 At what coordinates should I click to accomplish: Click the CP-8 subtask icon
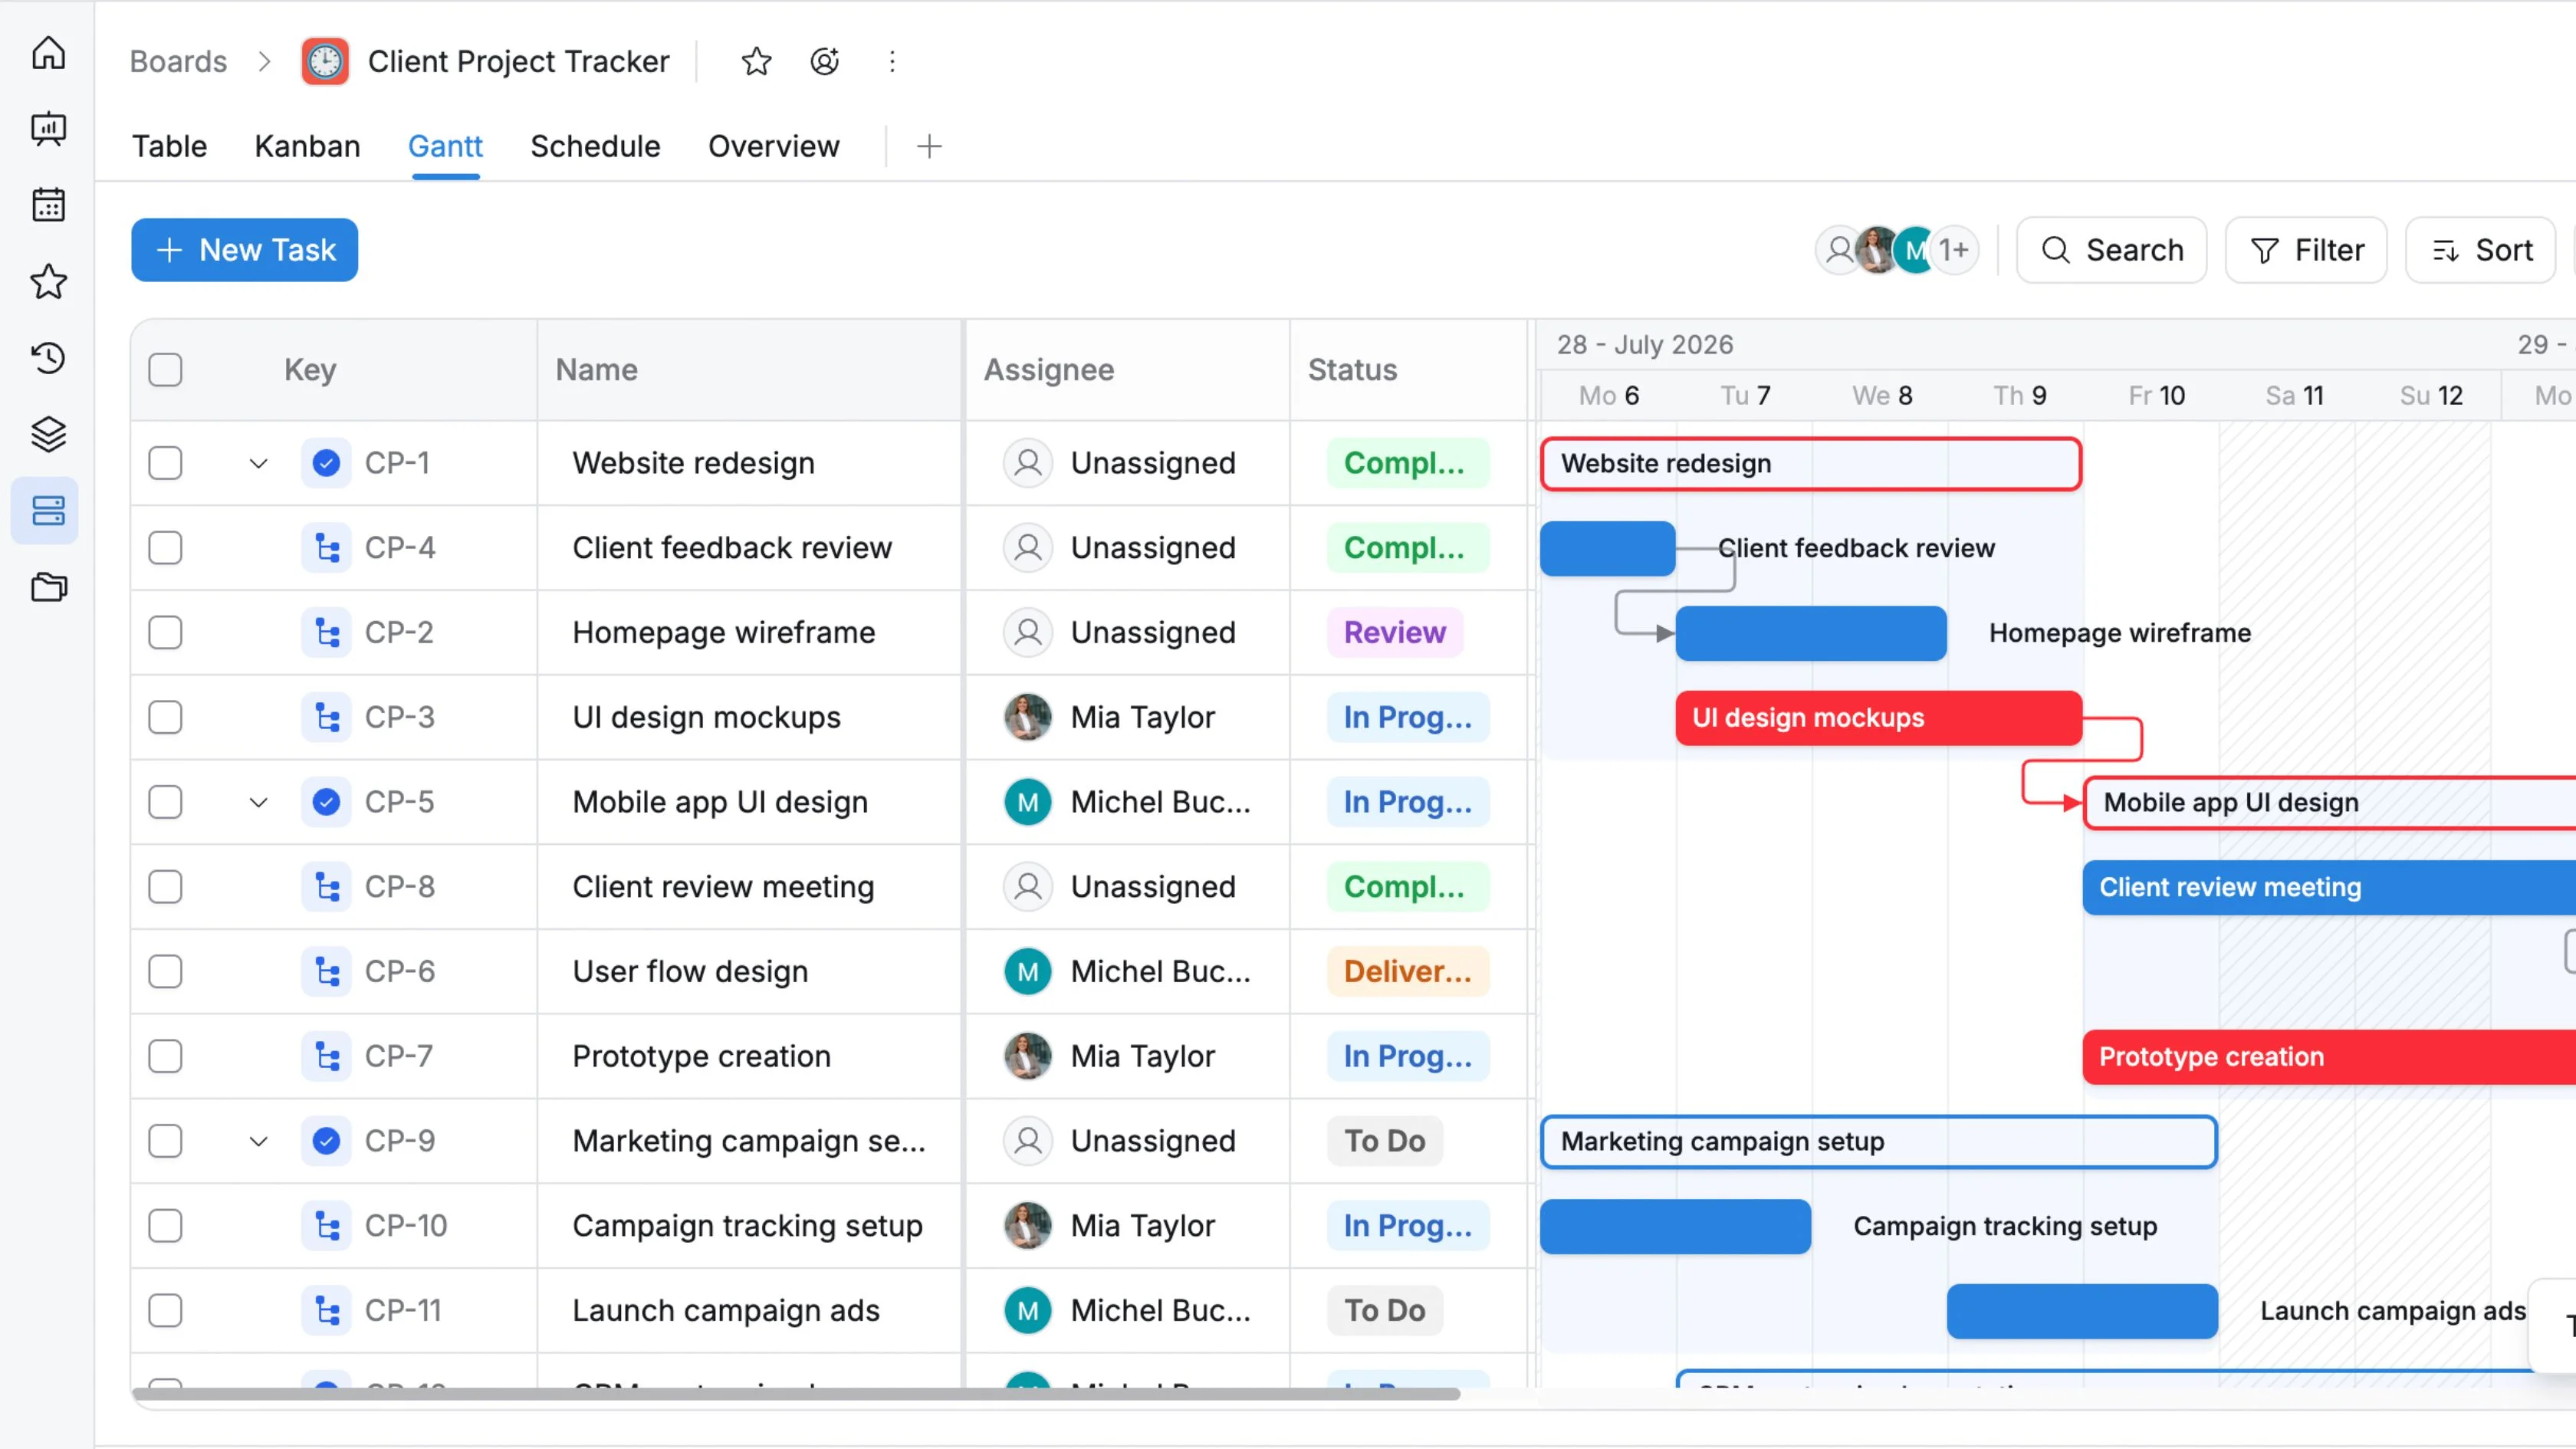tap(326, 887)
